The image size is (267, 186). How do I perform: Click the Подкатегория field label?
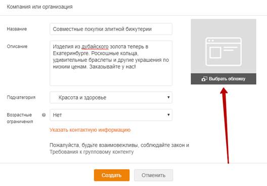click(21, 97)
